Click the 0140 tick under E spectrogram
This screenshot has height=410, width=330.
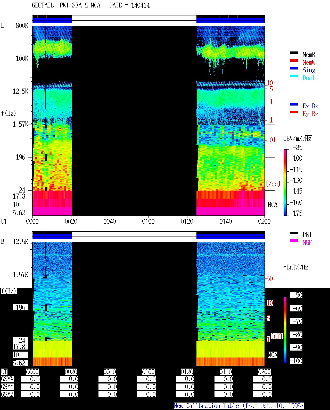226,221
